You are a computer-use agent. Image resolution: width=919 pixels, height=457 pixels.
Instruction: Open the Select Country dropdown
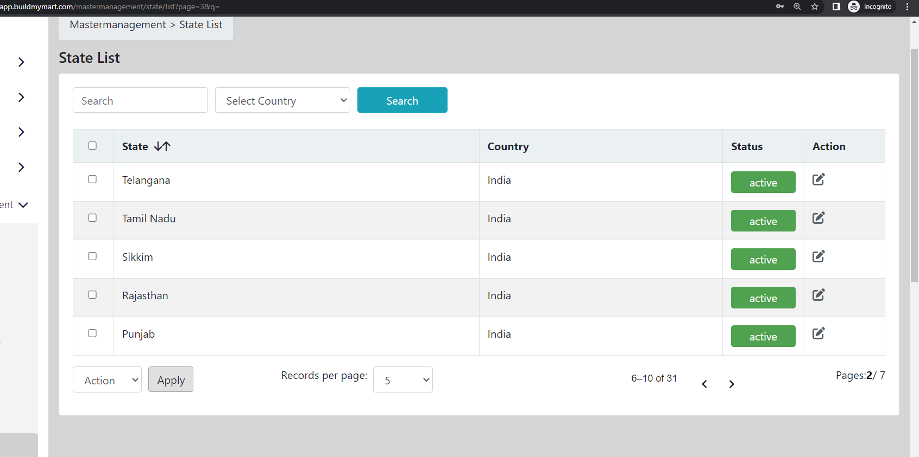pos(282,100)
